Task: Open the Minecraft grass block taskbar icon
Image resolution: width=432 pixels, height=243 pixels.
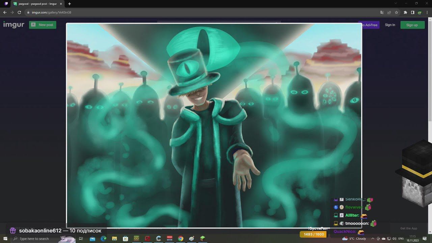Action: coord(202,239)
